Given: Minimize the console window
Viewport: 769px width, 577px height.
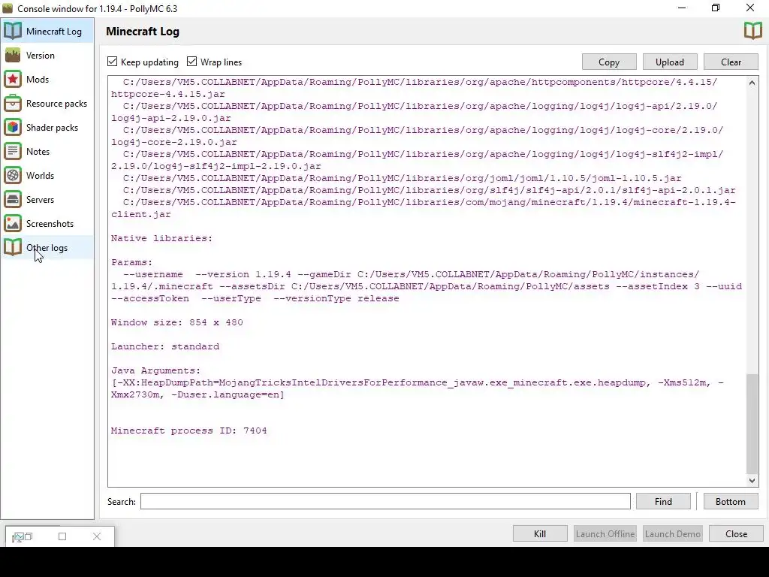Looking at the screenshot, I should click(682, 8).
